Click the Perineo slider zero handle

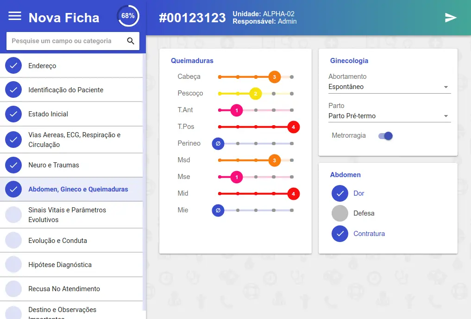point(218,144)
